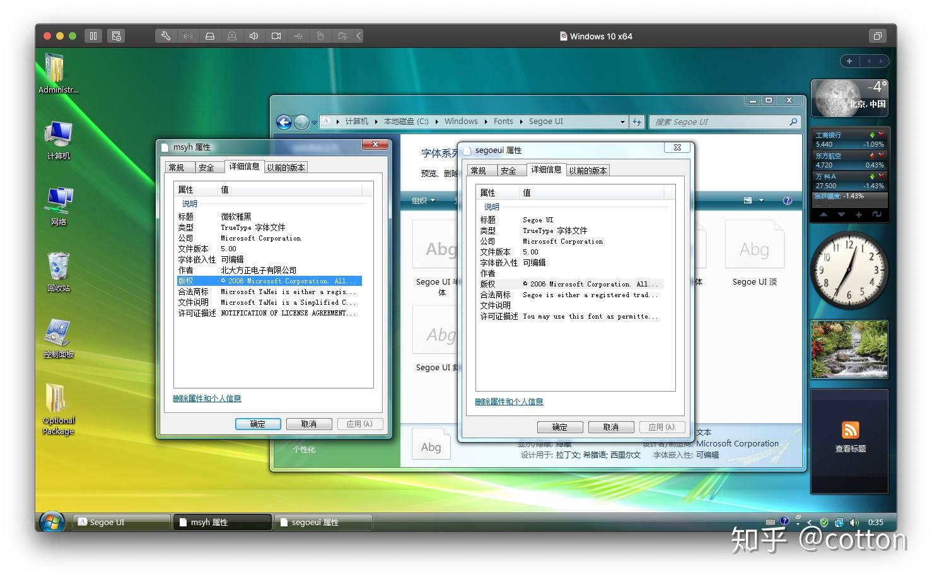Click the Start orb button
The width and height of the screenshot is (932, 578).
[x=52, y=522]
